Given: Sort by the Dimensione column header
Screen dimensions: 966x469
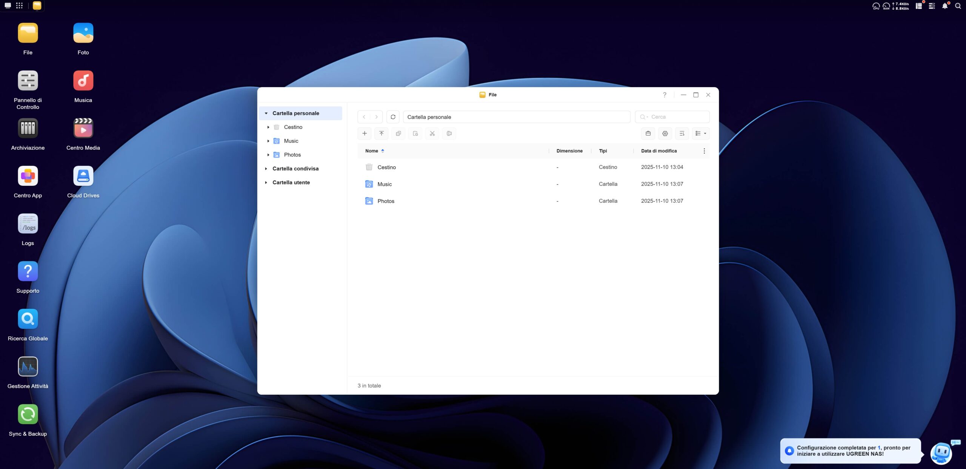Looking at the screenshot, I should [569, 151].
